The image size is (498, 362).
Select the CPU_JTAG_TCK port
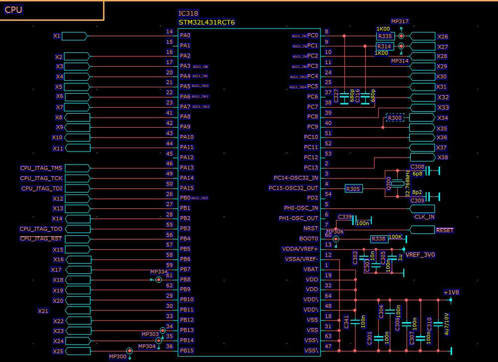click(x=77, y=179)
